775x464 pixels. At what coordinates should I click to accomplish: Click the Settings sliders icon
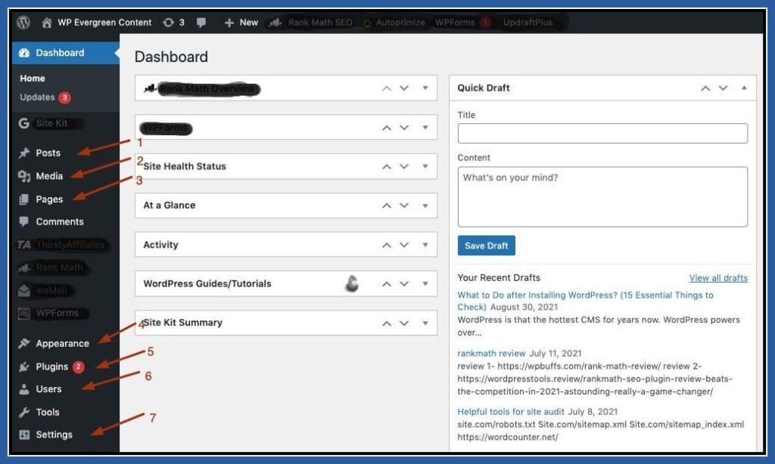pyautogui.click(x=24, y=435)
